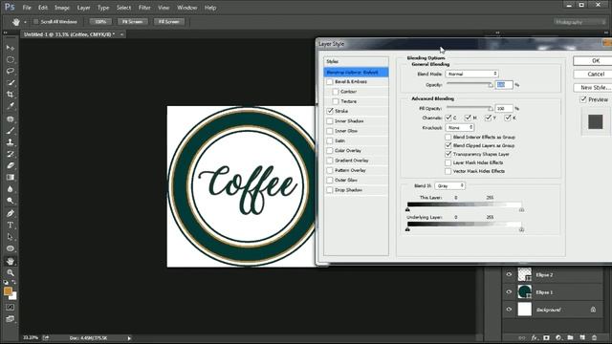
Task: Enable Drop Shadow checkbox
Action: pos(330,190)
